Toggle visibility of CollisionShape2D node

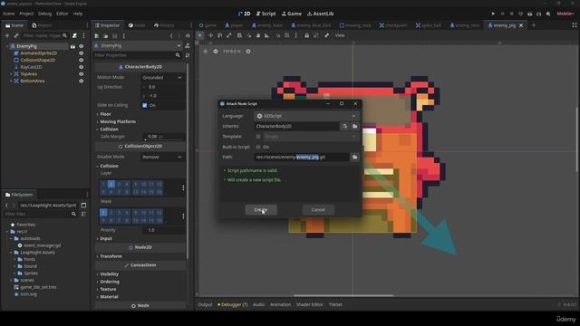click(x=81, y=61)
